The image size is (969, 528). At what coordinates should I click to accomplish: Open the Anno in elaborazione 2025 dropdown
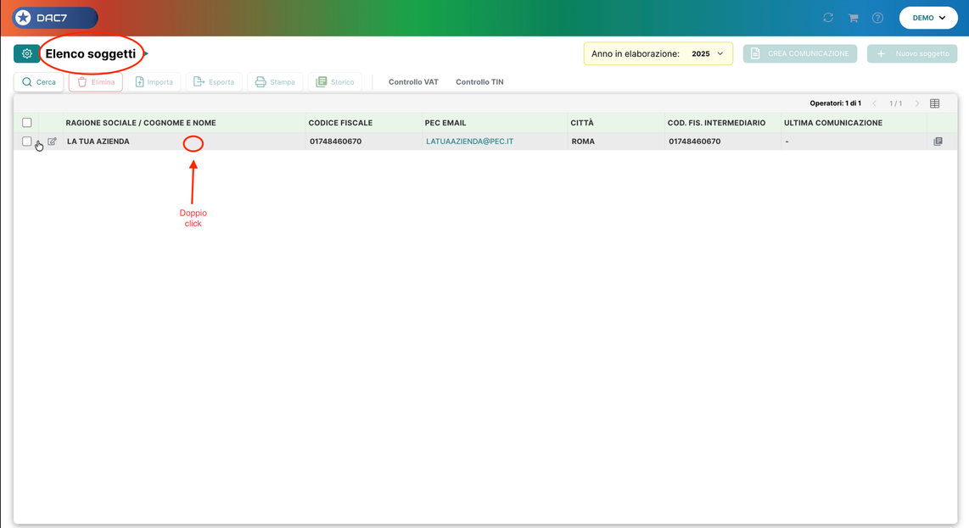point(658,53)
